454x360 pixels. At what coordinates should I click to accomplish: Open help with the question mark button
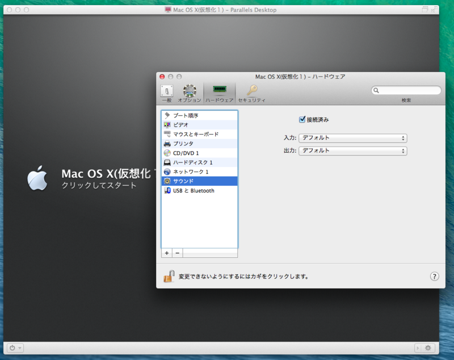pos(434,277)
